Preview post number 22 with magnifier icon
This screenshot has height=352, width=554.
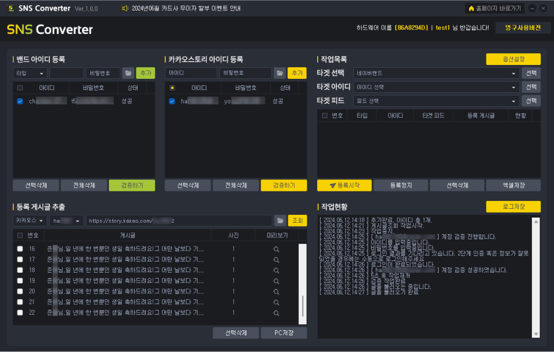[276, 313]
